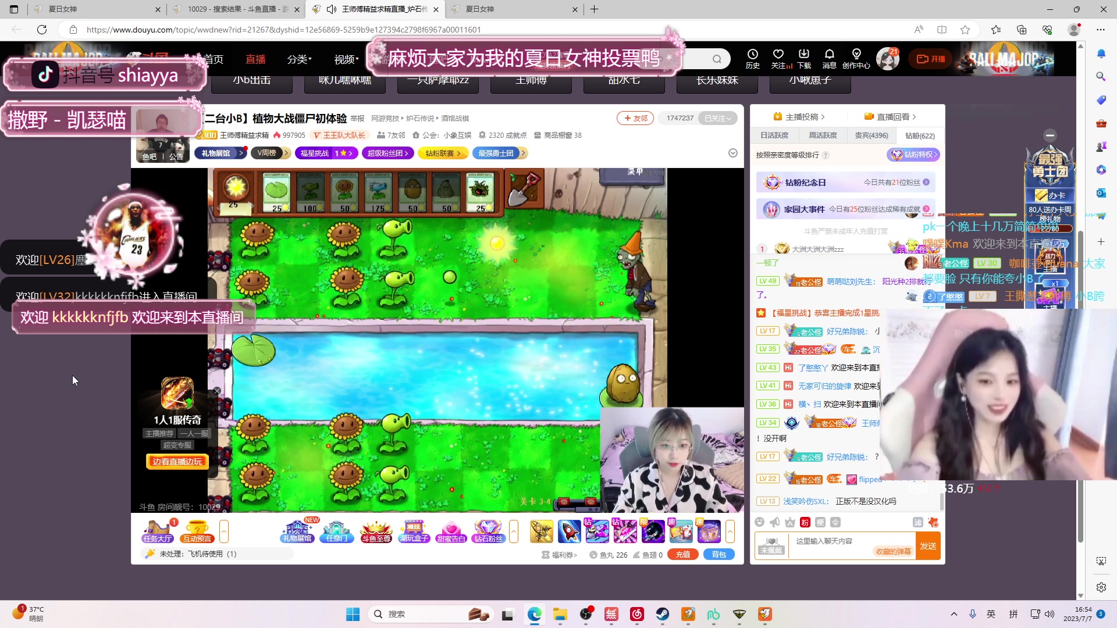Image resolution: width=1117 pixels, height=628 pixels.
Task: Toggle the 已关注 follow button
Action: pos(717,118)
